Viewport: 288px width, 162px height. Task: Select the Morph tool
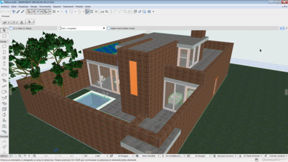(4, 115)
